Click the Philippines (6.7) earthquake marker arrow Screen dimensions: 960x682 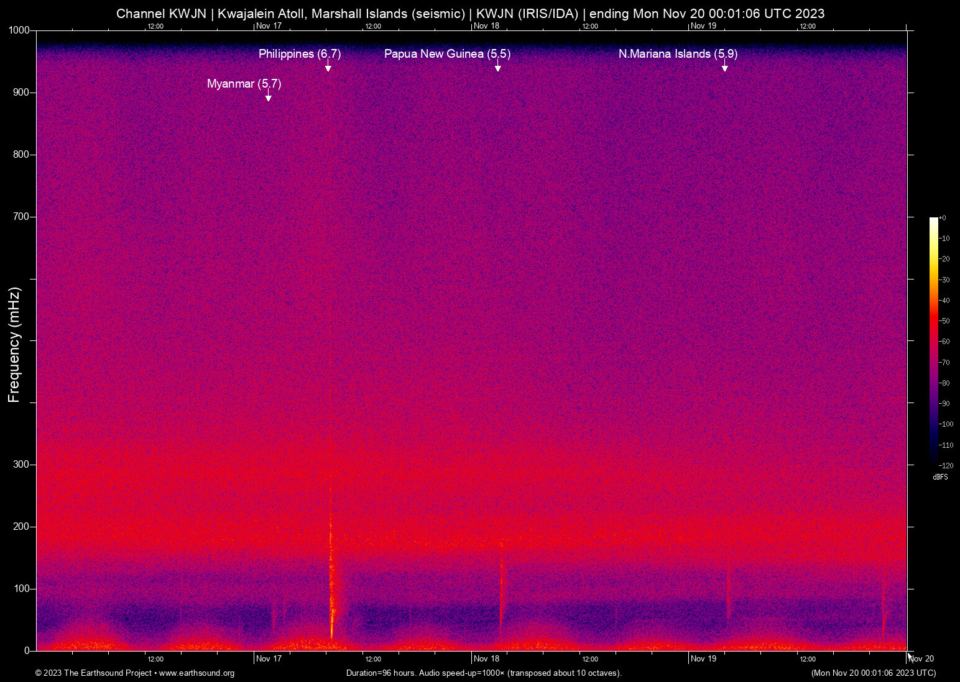[329, 67]
